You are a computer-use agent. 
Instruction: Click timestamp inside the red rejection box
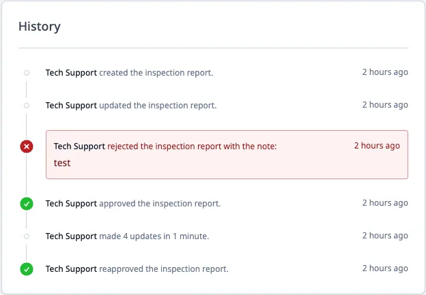coord(377,146)
